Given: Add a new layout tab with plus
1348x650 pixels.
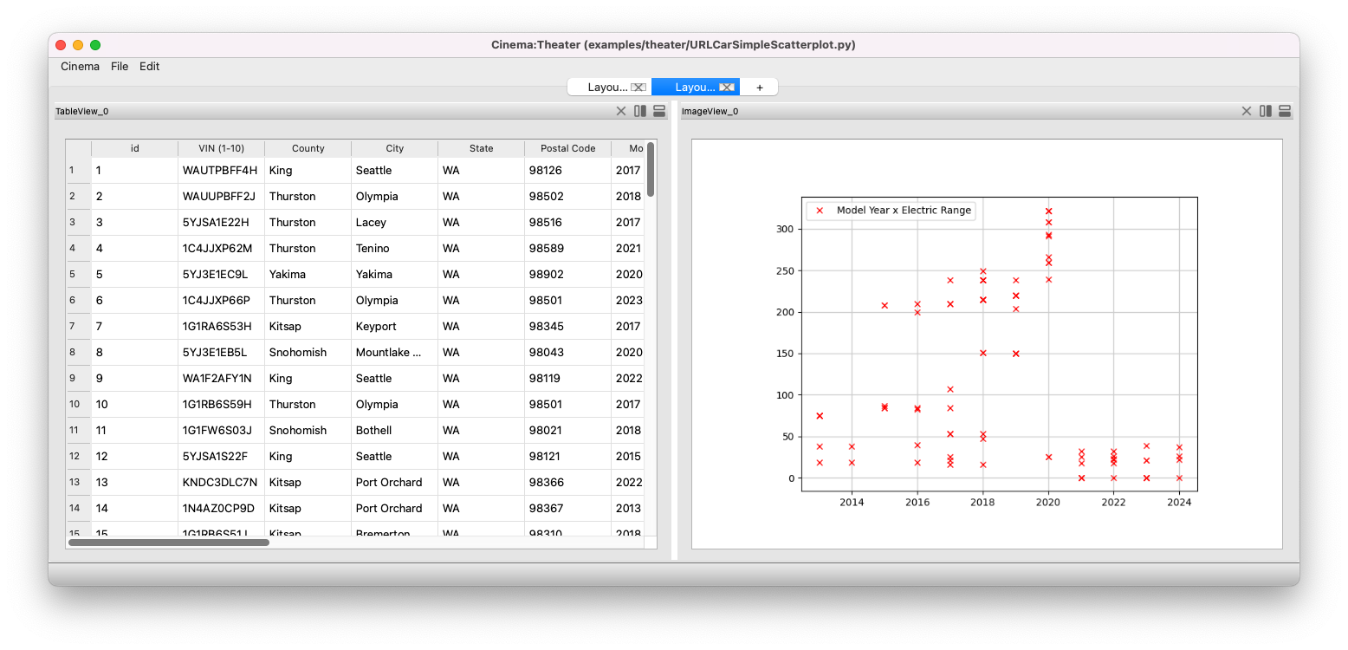Looking at the screenshot, I should 760,88.
